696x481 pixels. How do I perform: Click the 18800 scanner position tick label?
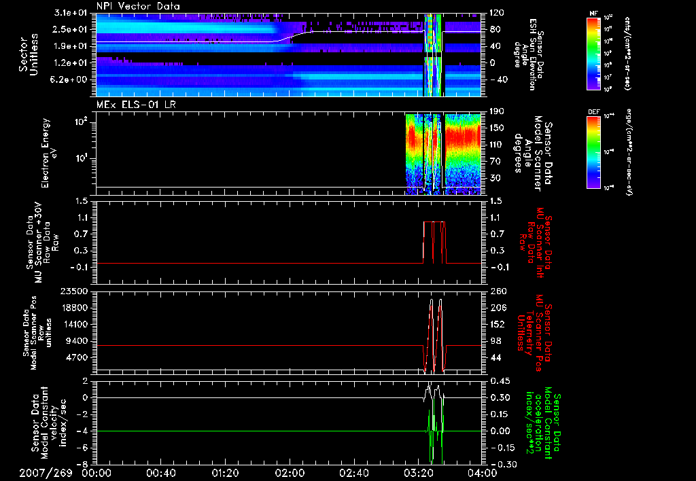[x=73, y=308]
